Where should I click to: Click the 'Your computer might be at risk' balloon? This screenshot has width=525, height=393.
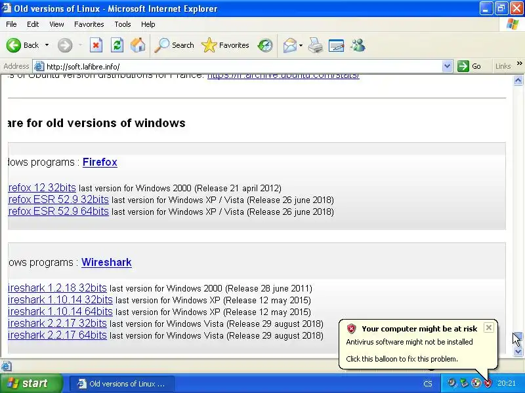[419, 345]
